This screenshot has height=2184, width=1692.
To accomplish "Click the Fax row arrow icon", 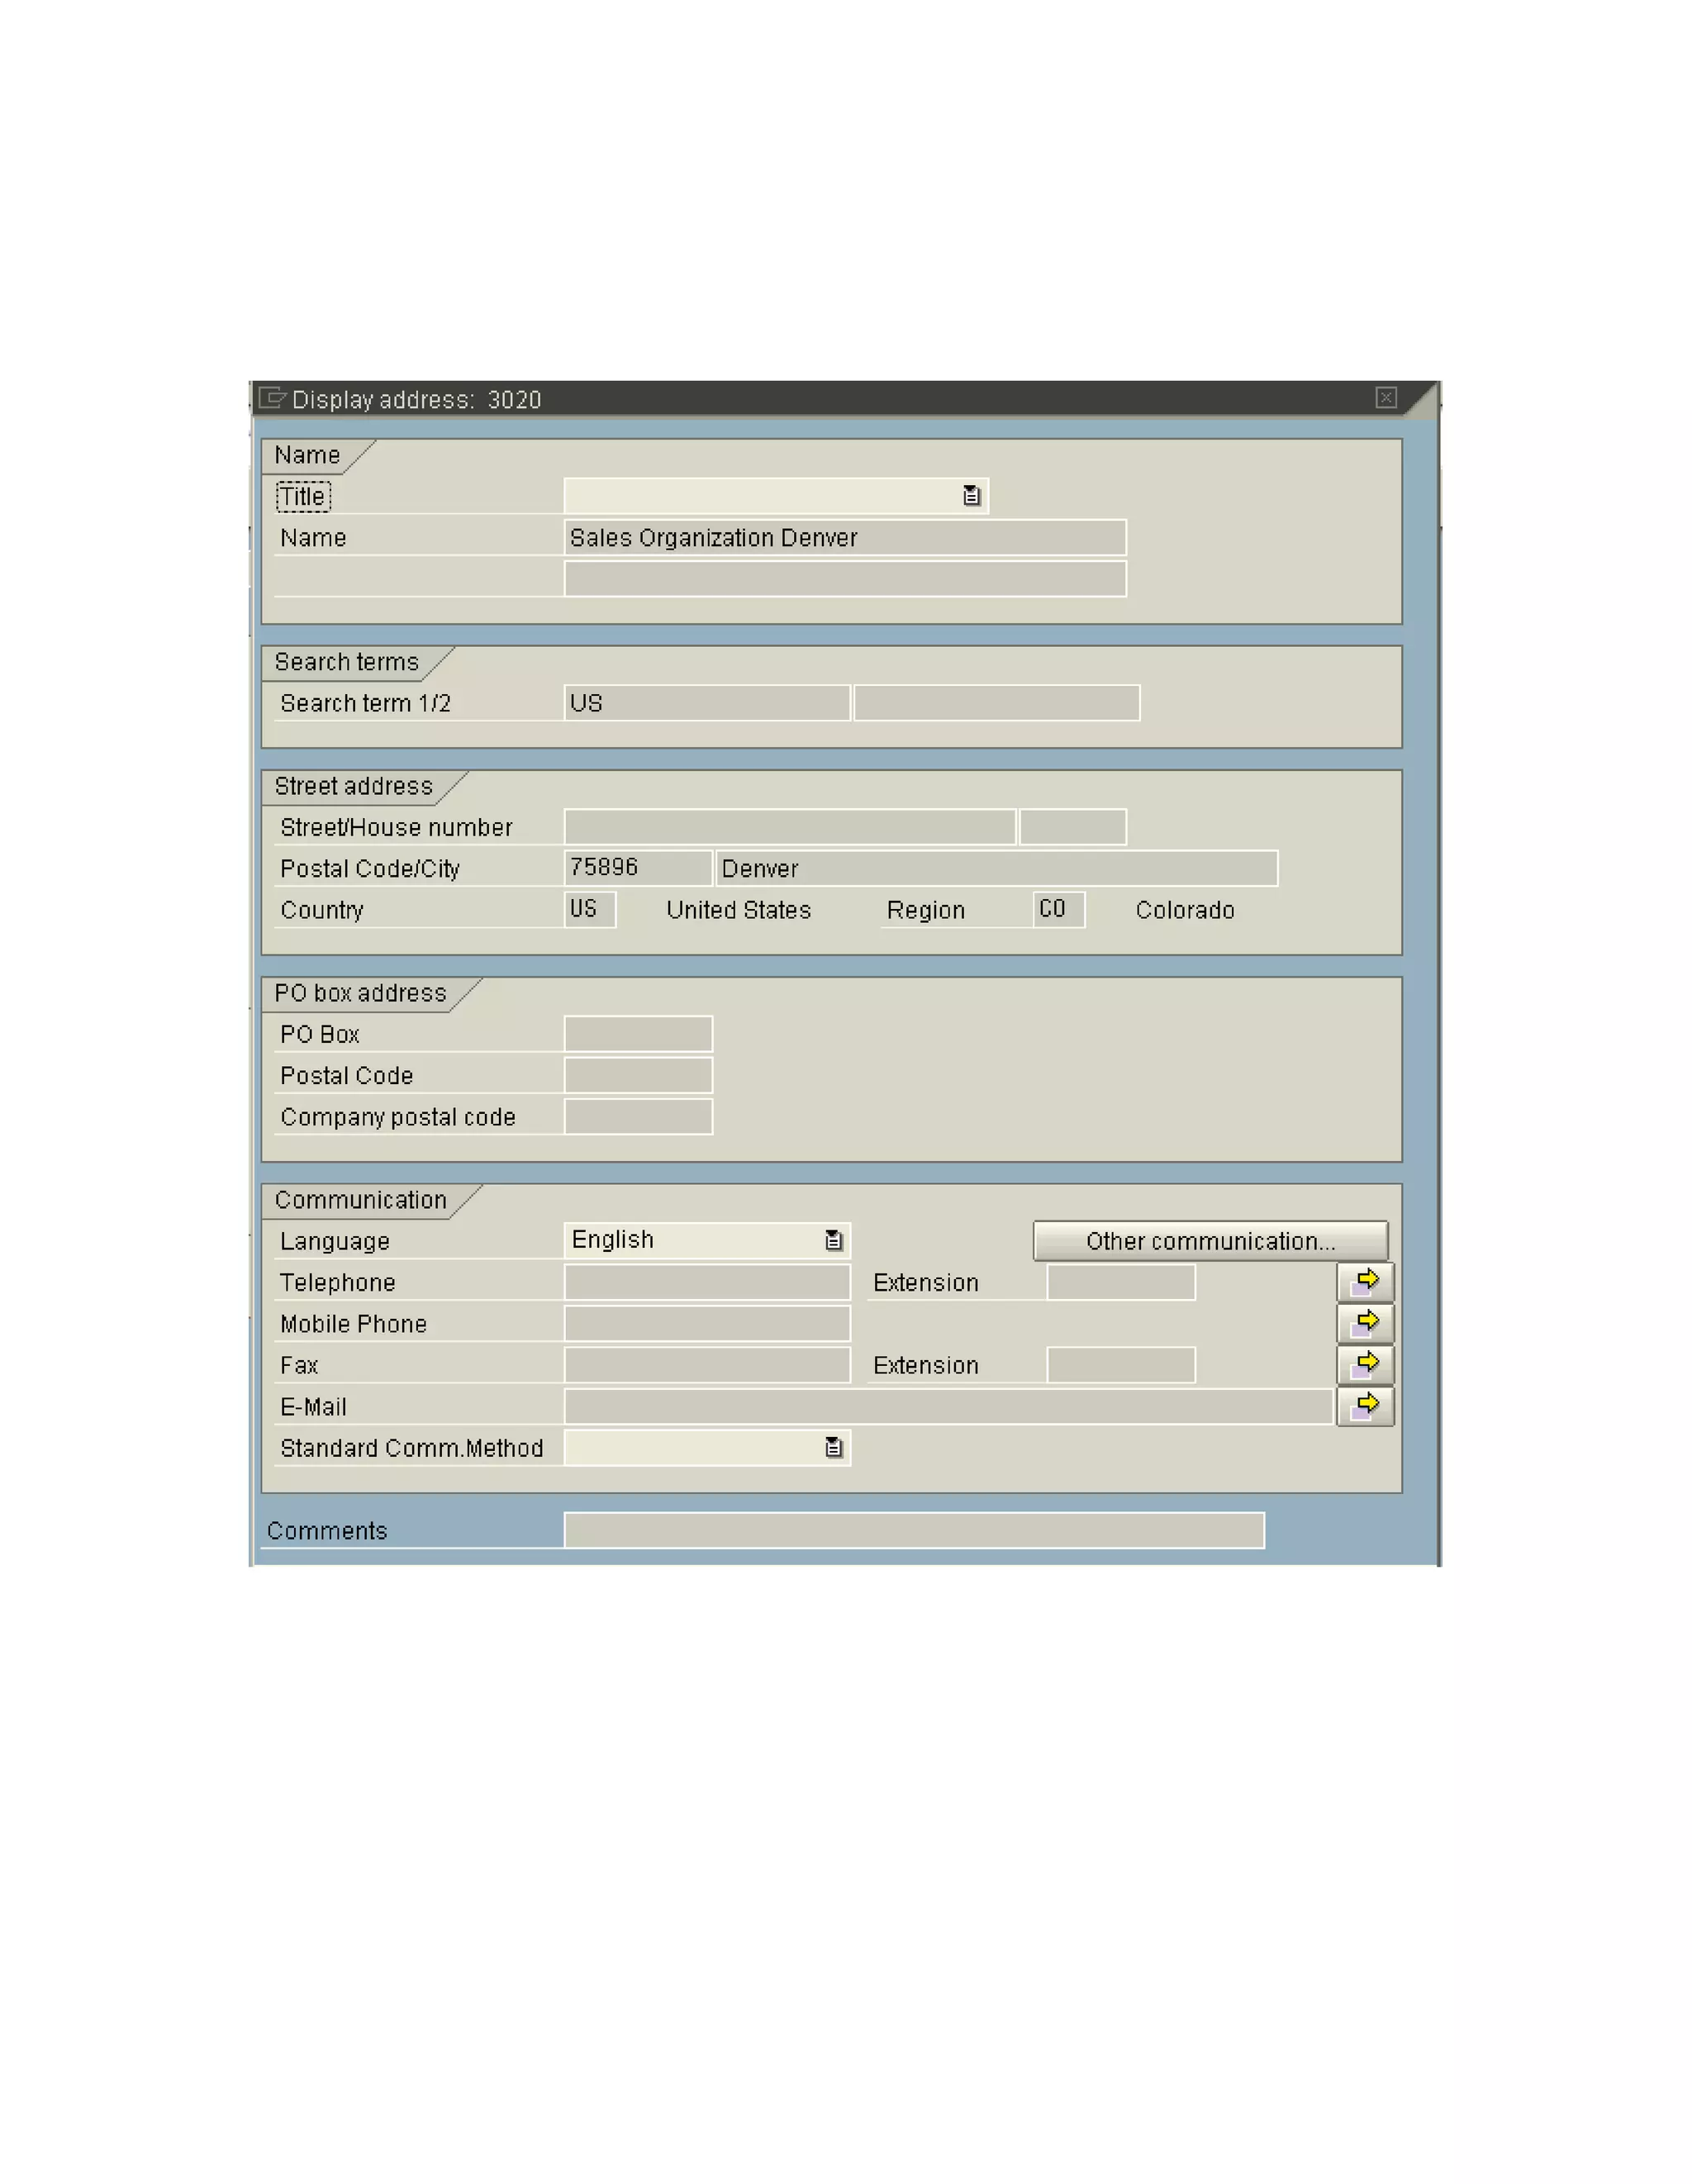I will click(x=1364, y=1364).
